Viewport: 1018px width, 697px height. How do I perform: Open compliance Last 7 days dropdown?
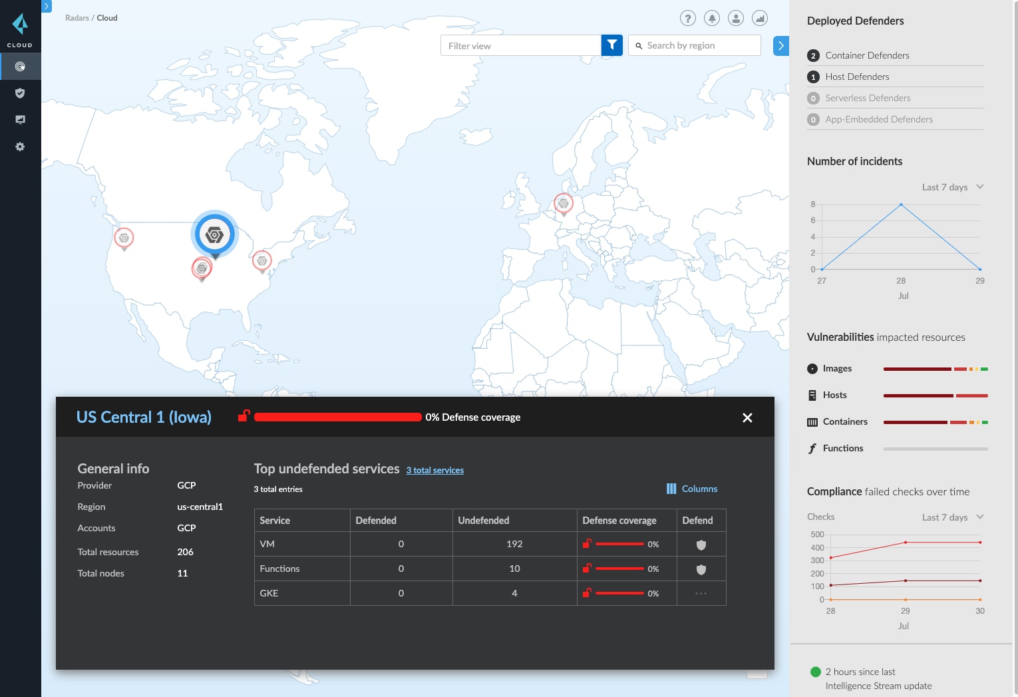point(953,517)
